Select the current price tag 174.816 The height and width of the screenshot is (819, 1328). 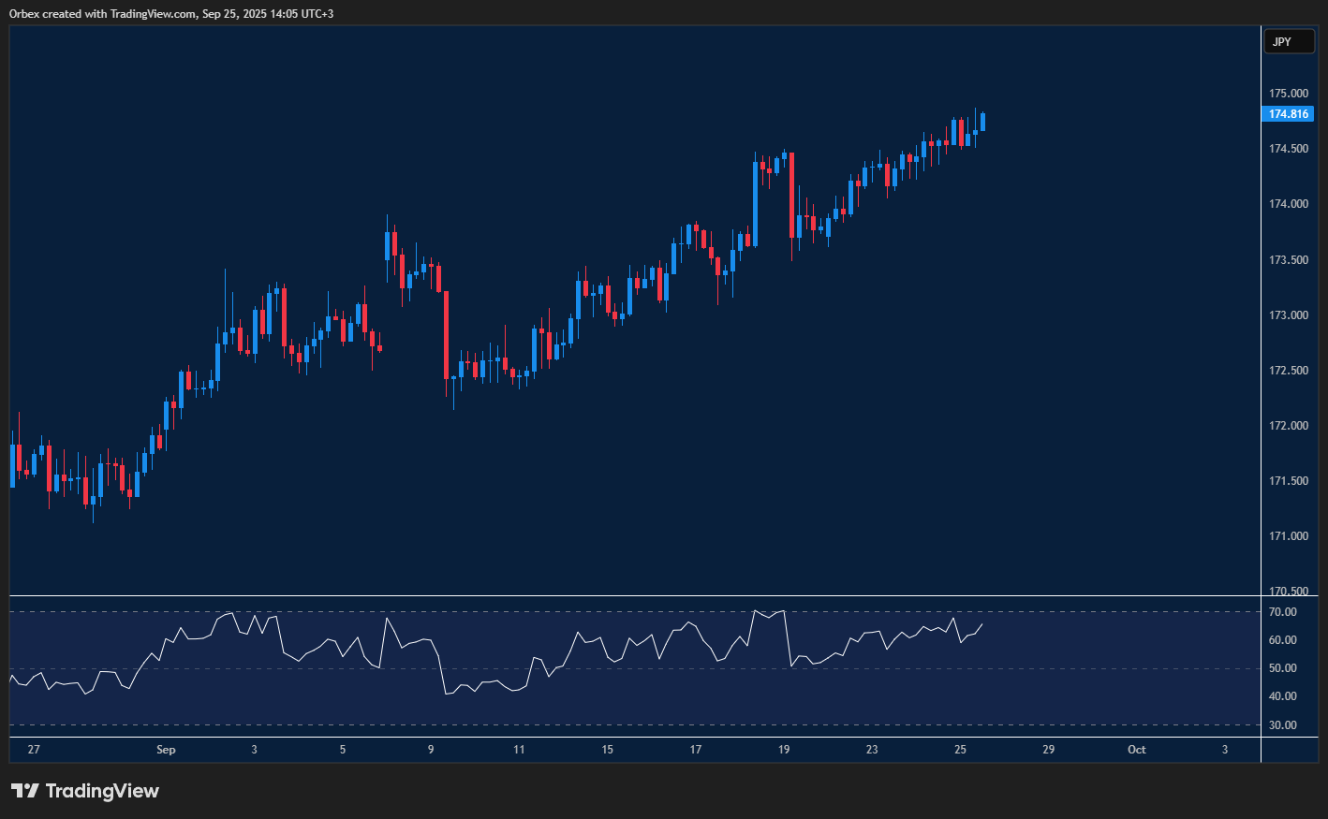point(1288,114)
